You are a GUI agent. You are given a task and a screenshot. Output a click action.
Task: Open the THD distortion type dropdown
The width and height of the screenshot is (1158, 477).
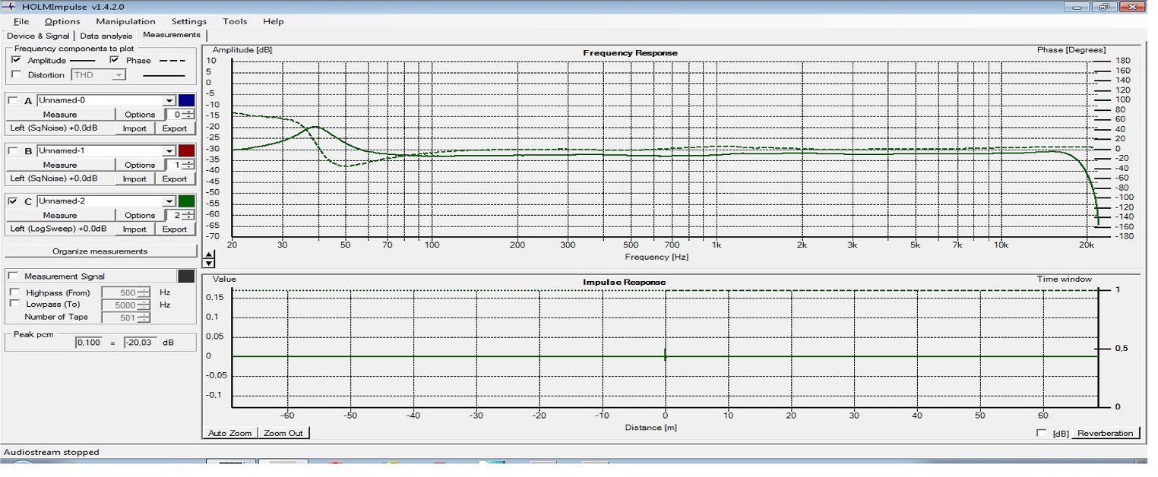point(119,75)
